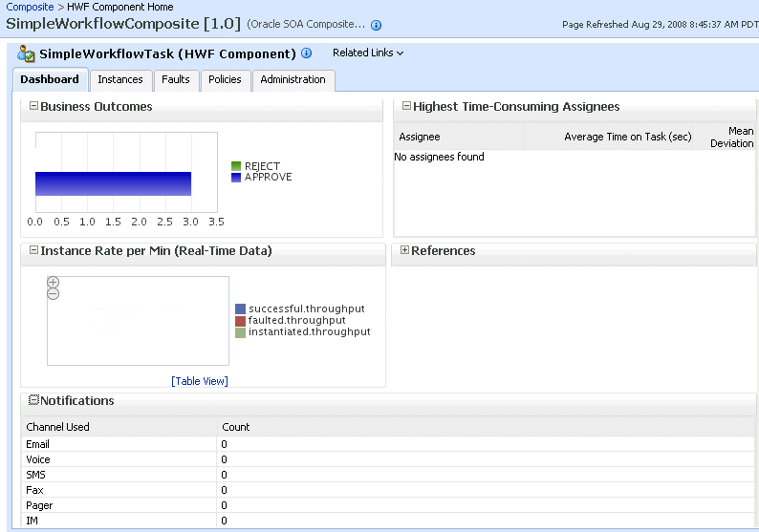Click the blue APPROVE legend swatch
Viewport: 759px width, 532px height.
236,177
